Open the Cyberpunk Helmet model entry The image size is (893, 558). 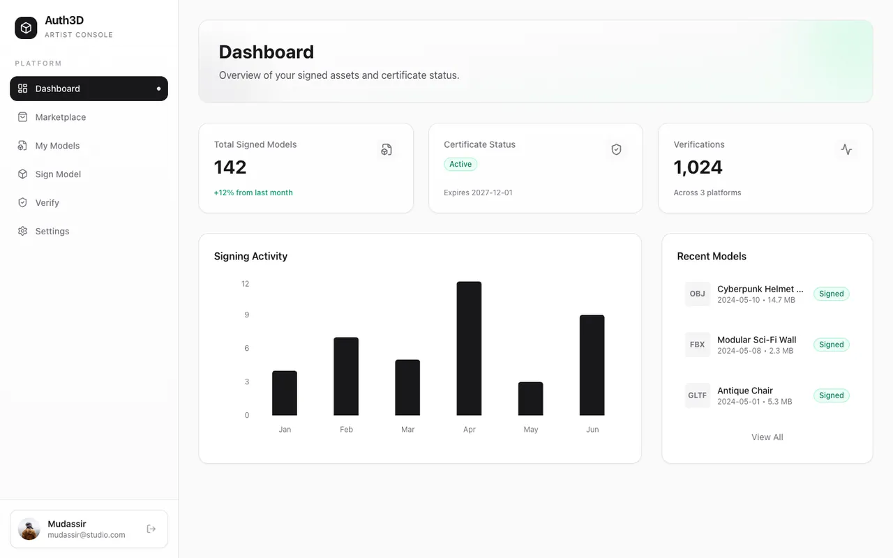[767, 294]
